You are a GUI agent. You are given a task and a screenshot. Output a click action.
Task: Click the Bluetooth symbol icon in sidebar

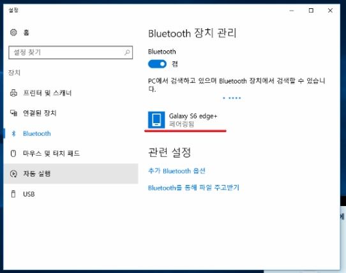pos(13,133)
